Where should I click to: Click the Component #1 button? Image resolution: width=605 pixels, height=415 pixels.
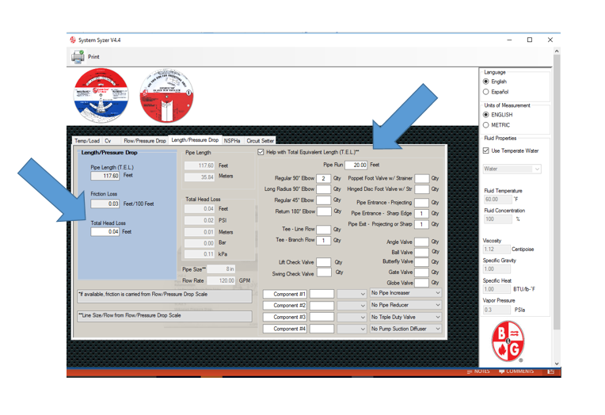(x=285, y=294)
